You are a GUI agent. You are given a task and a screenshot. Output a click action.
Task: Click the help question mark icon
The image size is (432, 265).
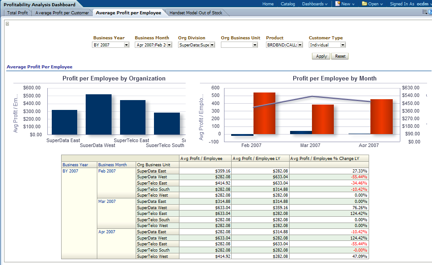(430, 12)
